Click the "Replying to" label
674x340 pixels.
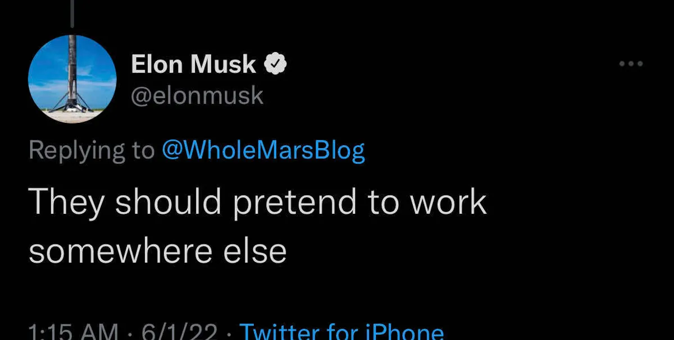(x=91, y=150)
